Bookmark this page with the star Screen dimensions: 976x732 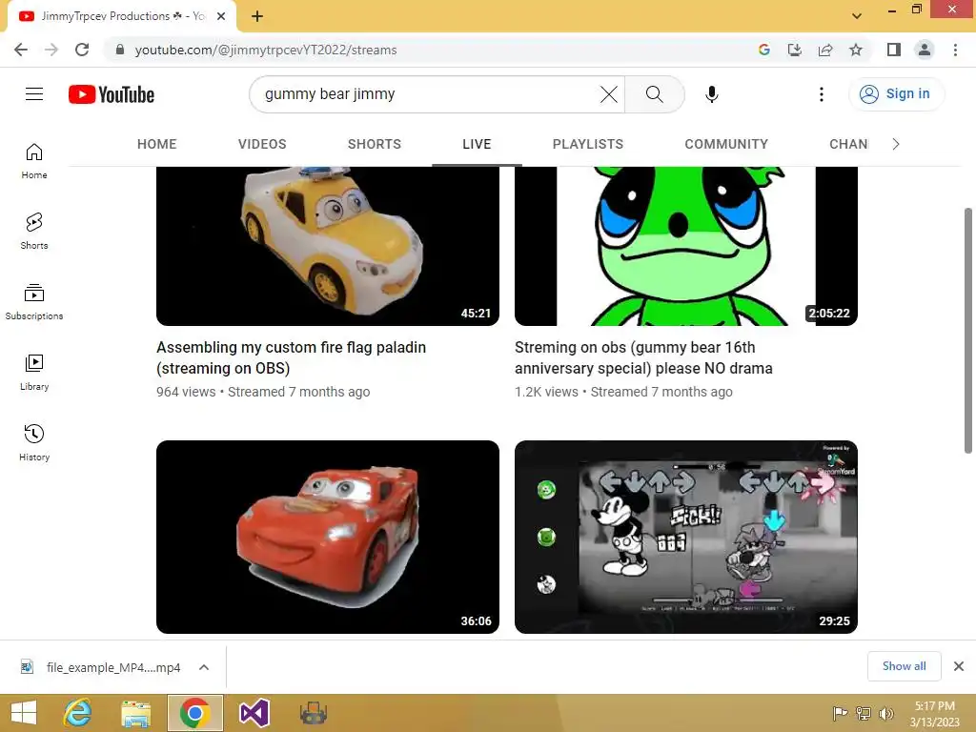coord(856,50)
